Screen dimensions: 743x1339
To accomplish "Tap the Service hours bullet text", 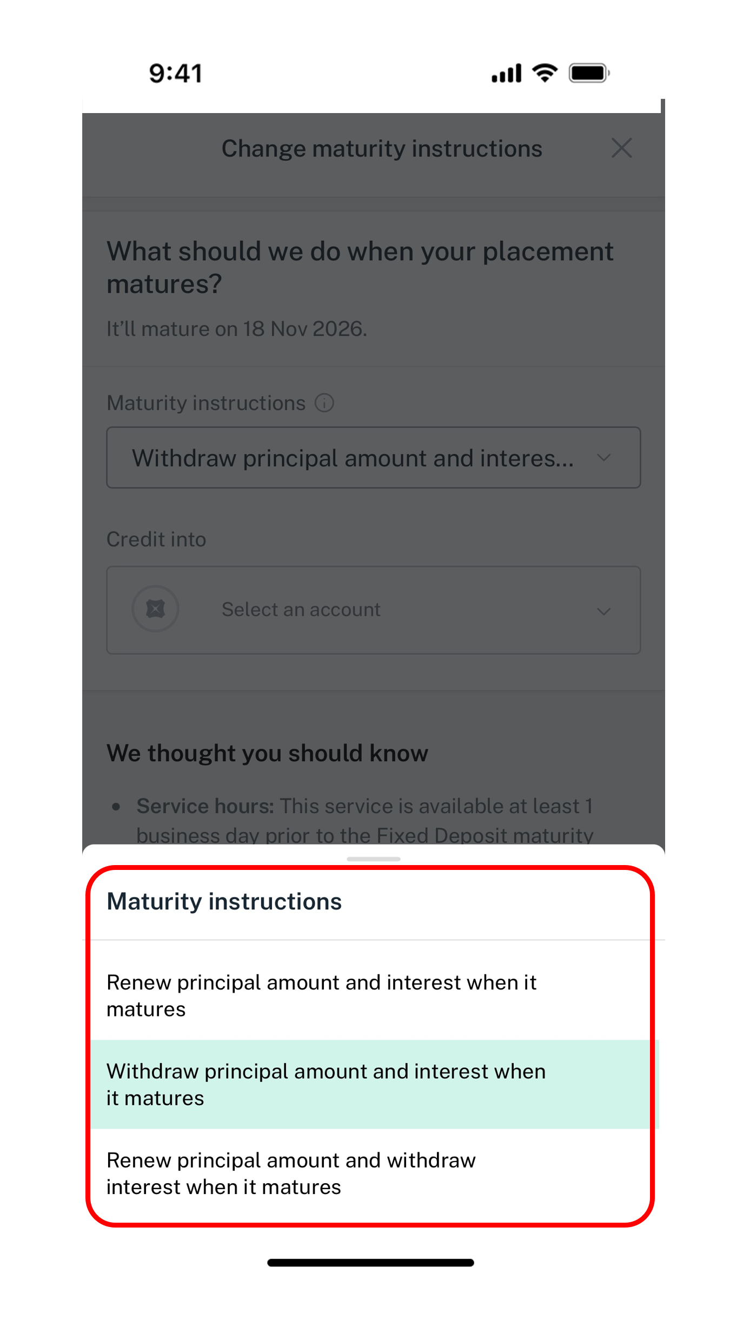I will (364, 820).
